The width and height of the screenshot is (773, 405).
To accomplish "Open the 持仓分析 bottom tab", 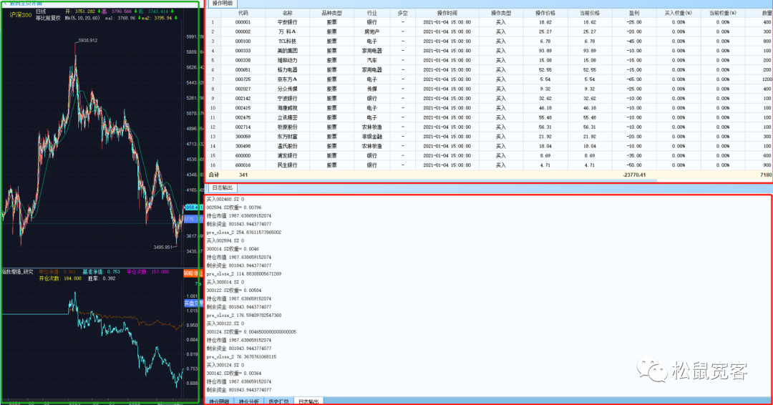I will [249, 401].
